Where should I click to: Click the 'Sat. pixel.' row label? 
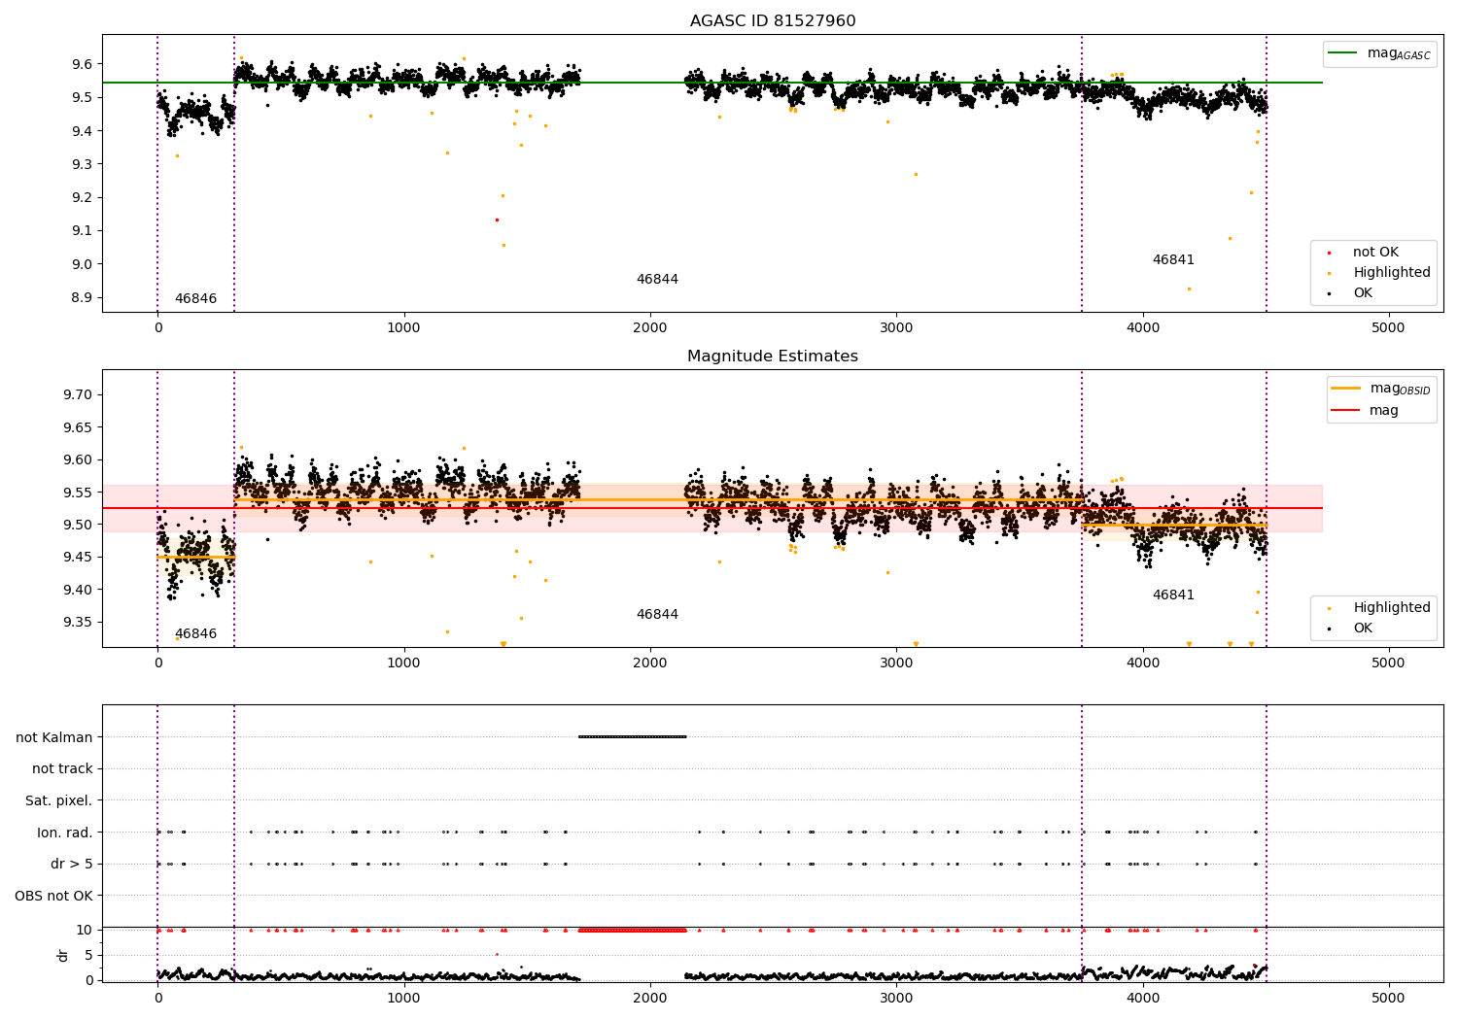[x=58, y=801]
